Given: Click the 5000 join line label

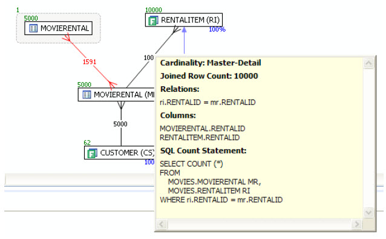Looking at the screenshot, I should click(x=120, y=124).
